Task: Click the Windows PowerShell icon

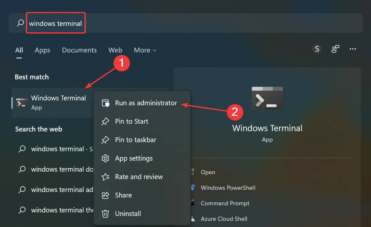Action: point(192,187)
